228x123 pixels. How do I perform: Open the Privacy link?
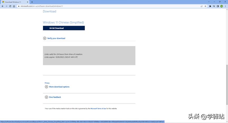(x=47, y=83)
